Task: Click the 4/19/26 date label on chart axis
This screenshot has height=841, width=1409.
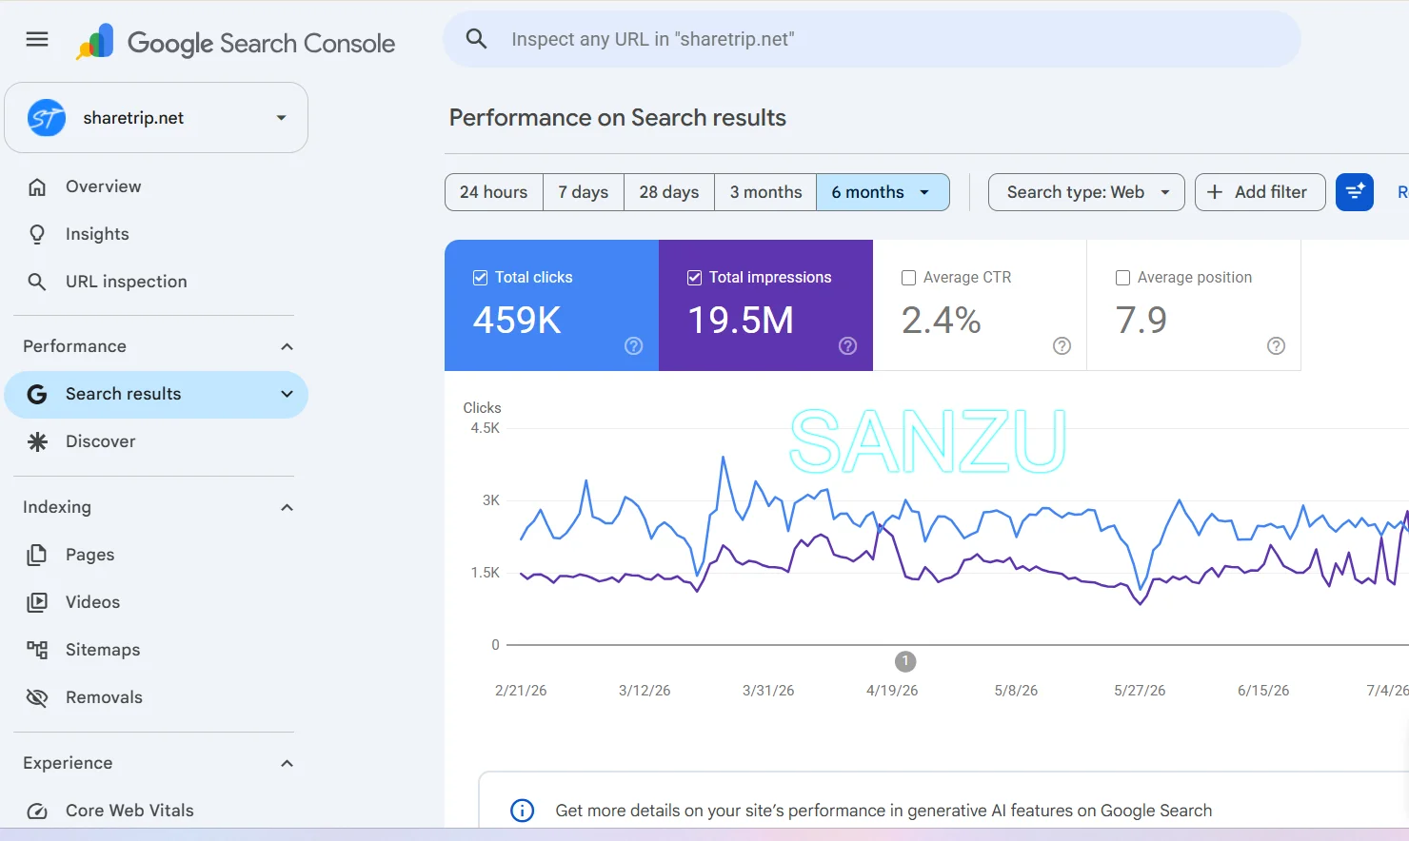Action: (892, 691)
